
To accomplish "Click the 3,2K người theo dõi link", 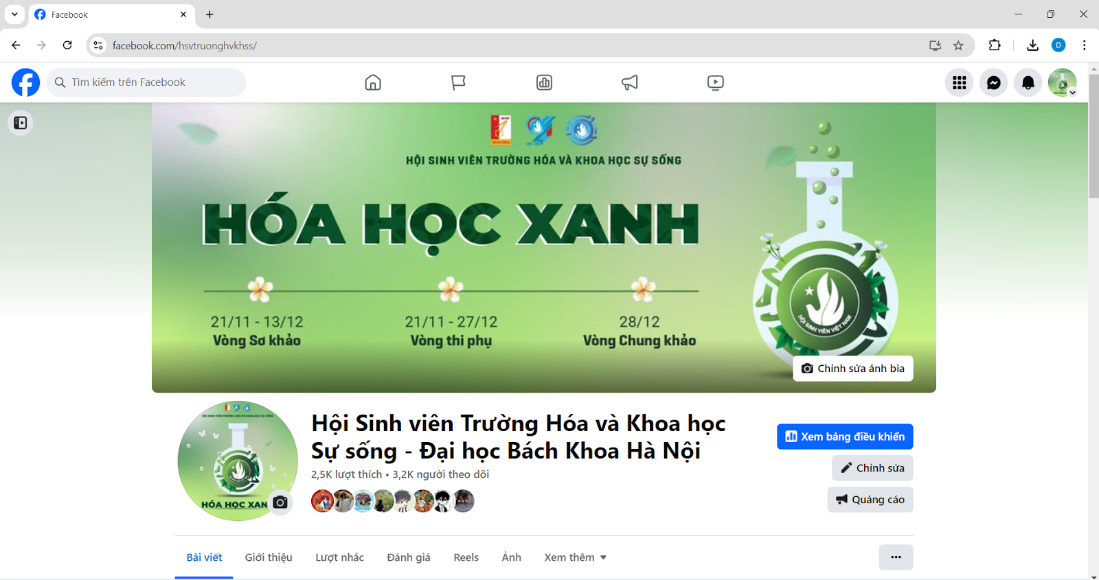I will point(441,474).
